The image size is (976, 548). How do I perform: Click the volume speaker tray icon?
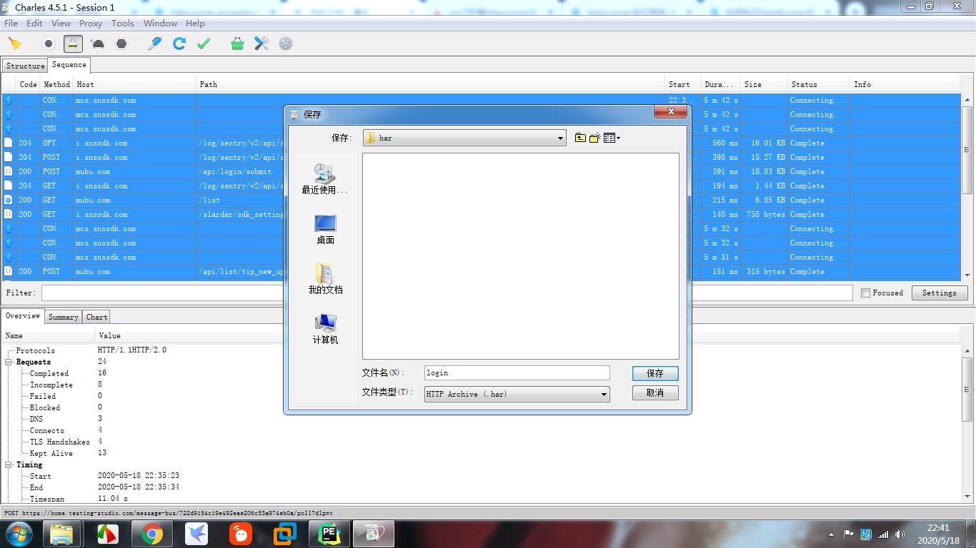900,534
